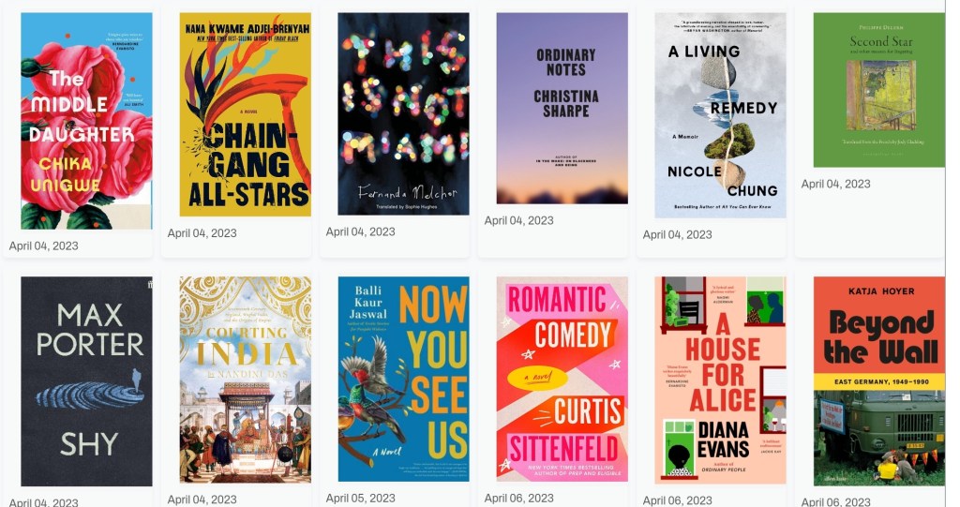The width and height of the screenshot is (960, 507).
Task: Select the green Second Star cover
Action: (879, 90)
